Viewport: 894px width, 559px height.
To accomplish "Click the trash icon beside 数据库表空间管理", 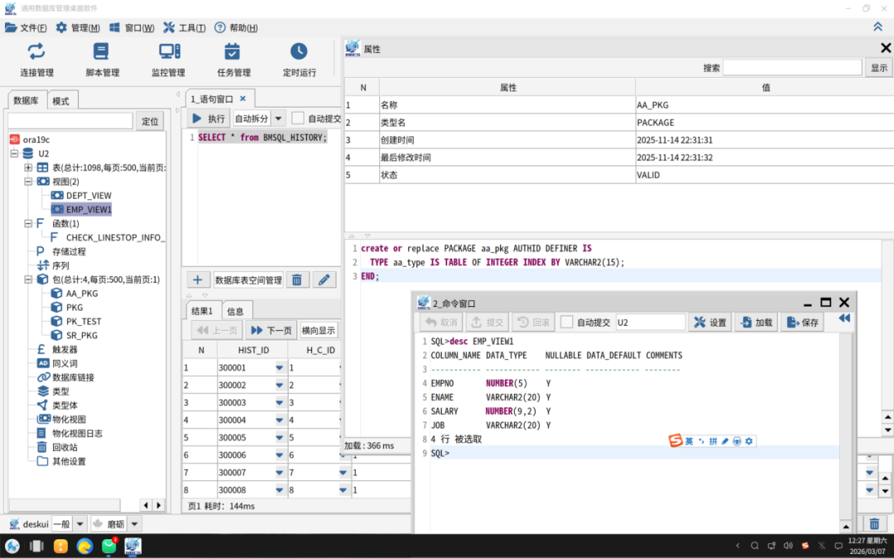I will point(297,279).
